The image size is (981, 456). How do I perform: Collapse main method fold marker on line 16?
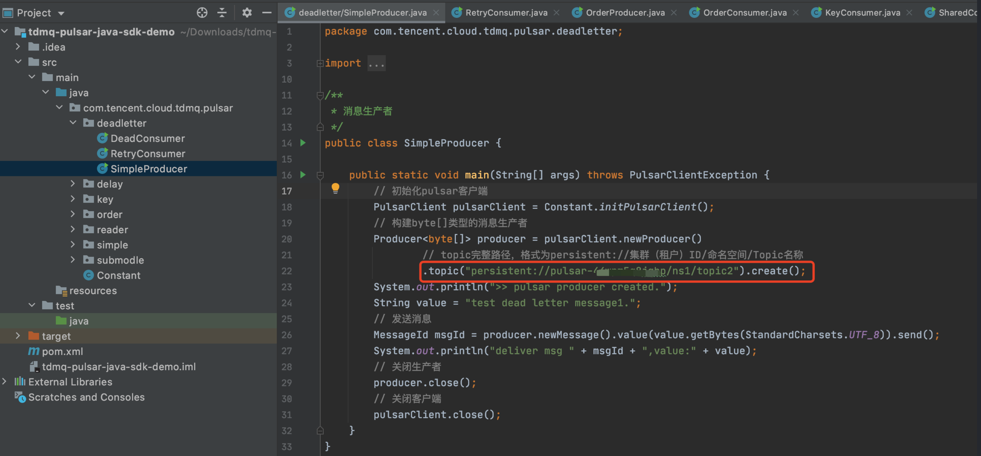click(x=320, y=175)
